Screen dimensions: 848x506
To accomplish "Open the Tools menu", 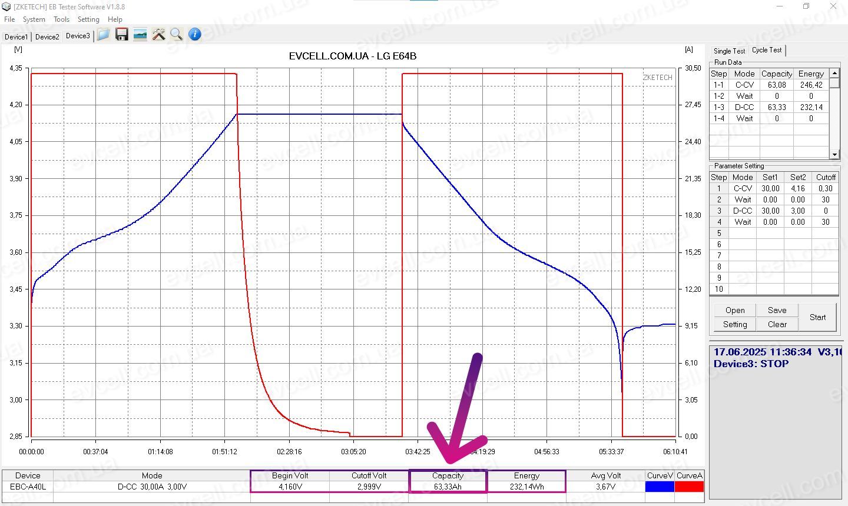I will pos(61,19).
